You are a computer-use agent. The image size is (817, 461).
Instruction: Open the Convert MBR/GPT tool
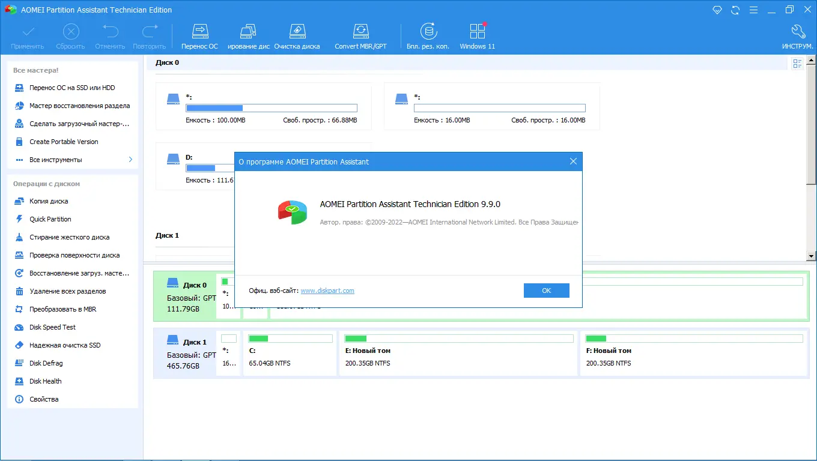[x=360, y=37]
